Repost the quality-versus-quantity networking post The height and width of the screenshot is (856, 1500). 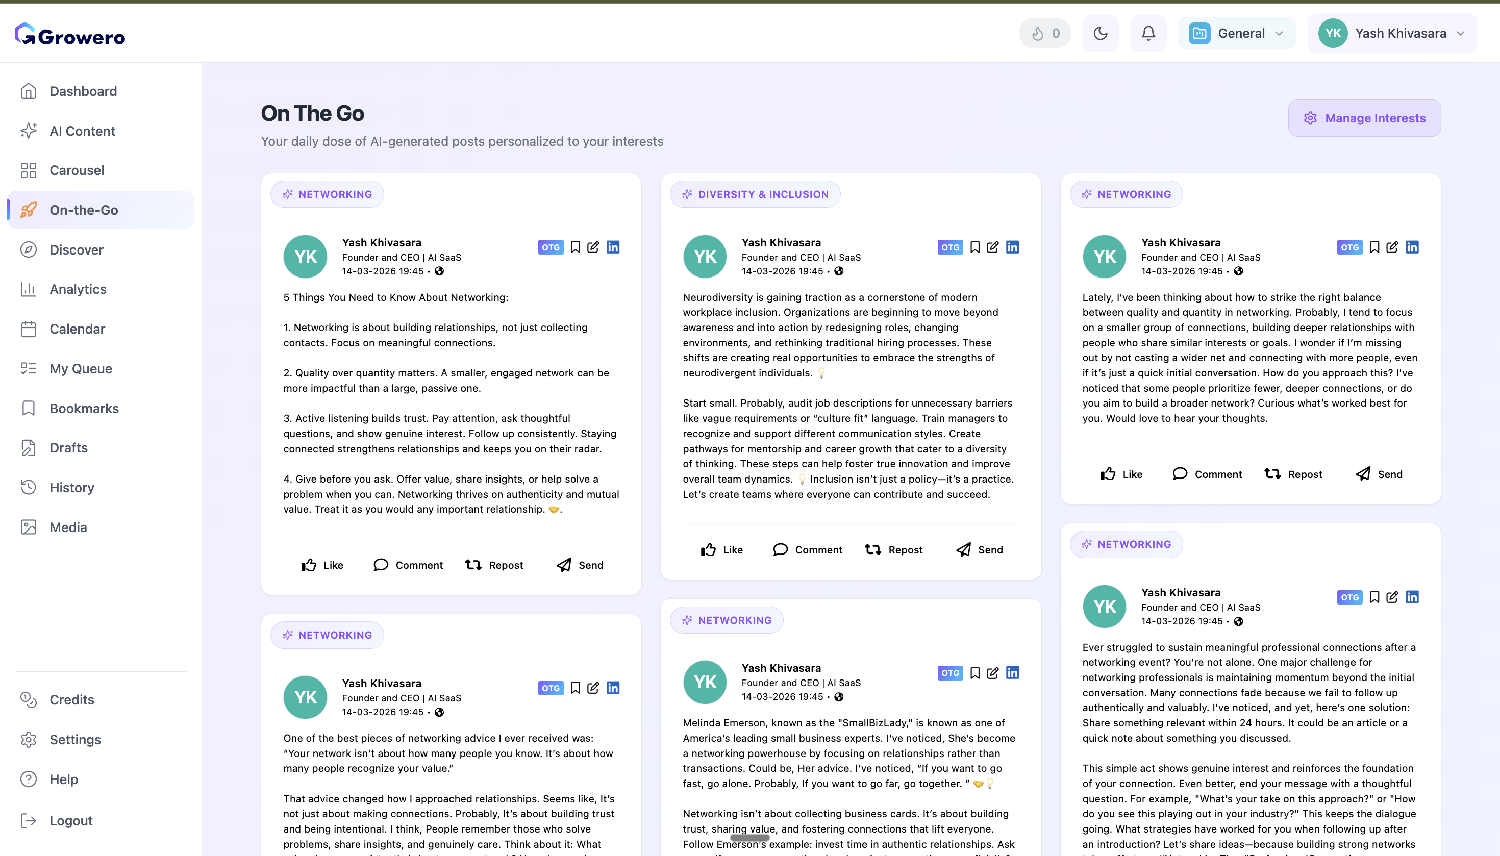[1293, 474]
